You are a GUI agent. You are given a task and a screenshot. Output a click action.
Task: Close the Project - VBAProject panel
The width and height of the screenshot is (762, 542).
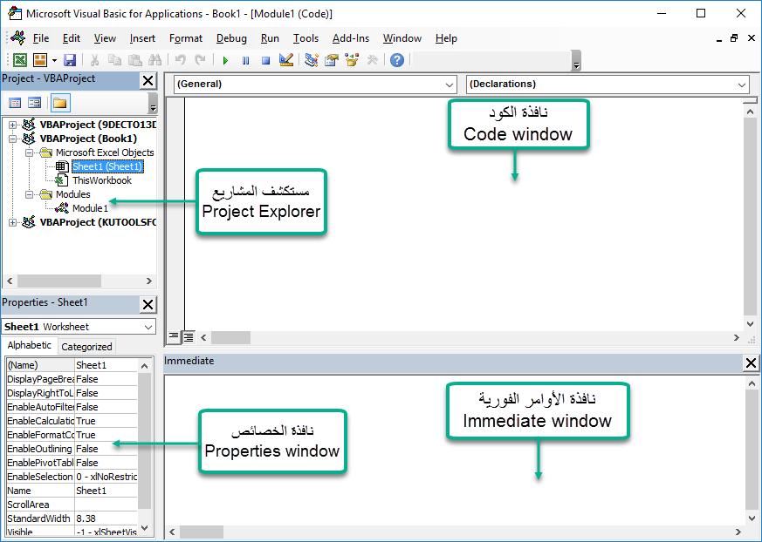148,80
